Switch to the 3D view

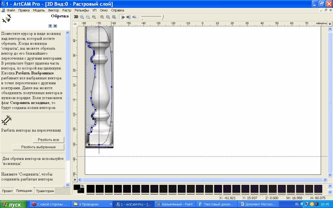(x=76, y=17)
